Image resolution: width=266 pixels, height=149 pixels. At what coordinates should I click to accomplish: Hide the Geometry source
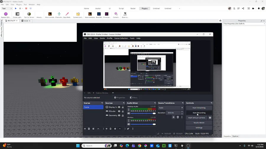(x=119, y=115)
